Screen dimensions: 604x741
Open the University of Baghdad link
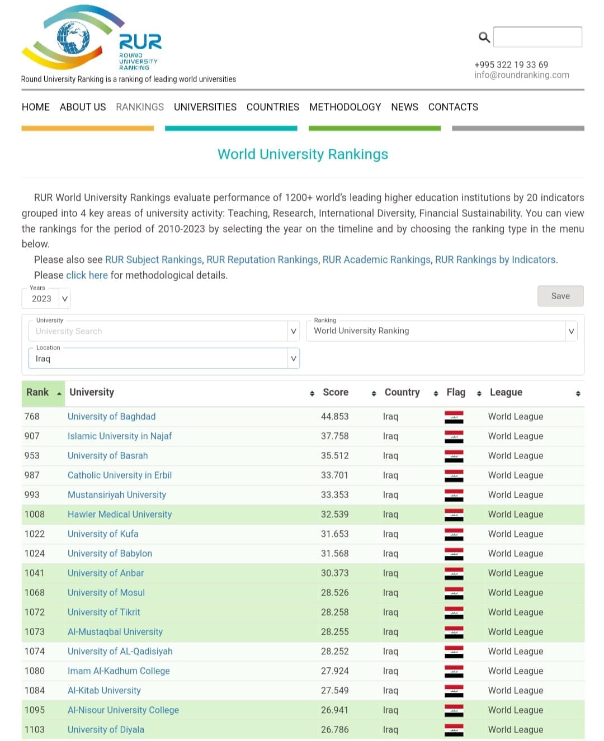click(112, 417)
